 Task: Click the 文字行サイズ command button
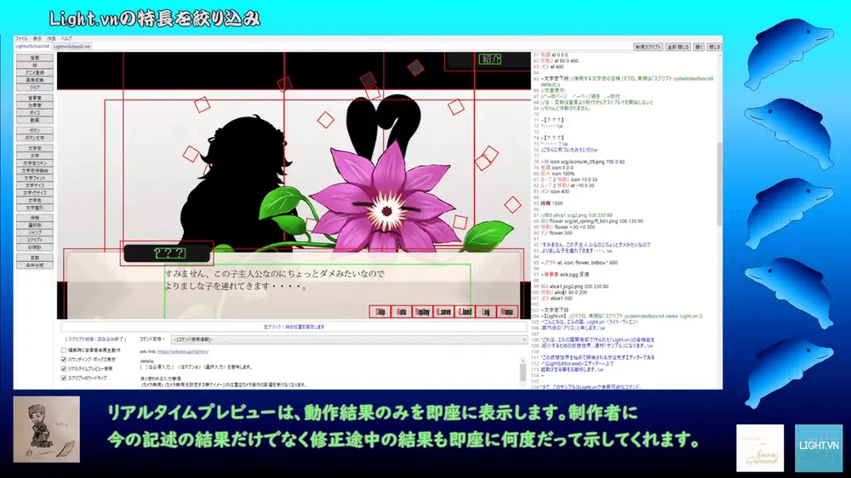point(35,192)
